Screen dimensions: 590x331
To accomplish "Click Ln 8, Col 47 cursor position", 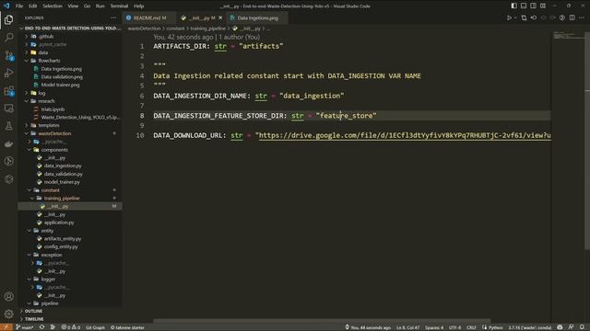I will coord(407,327).
